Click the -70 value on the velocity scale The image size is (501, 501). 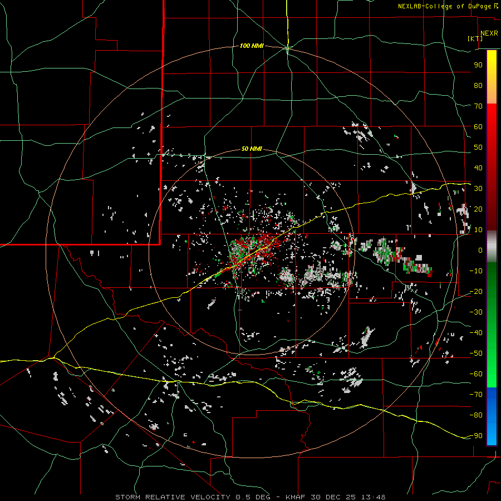coord(476,395)
